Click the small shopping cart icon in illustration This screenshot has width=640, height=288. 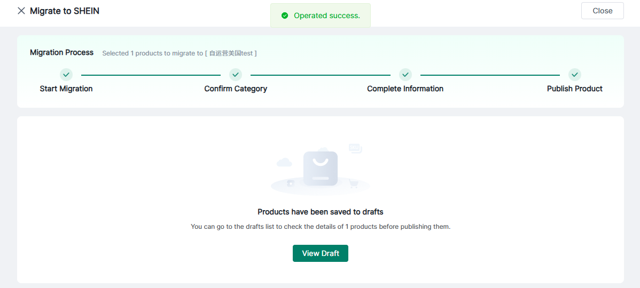click(x=353, y=184)
